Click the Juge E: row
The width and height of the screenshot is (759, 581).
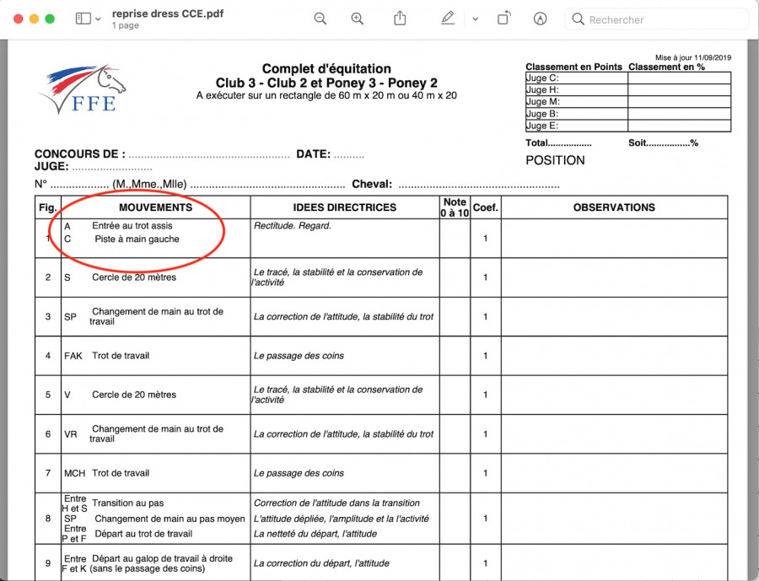(628, 126)
